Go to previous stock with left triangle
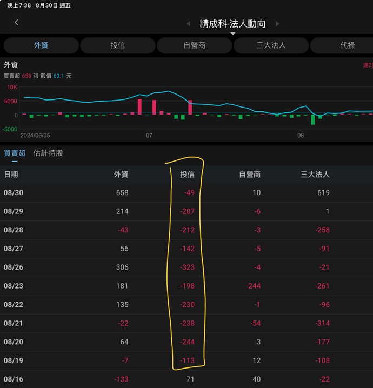This screenshot has width=373, height=388. (x=188, y=24)
